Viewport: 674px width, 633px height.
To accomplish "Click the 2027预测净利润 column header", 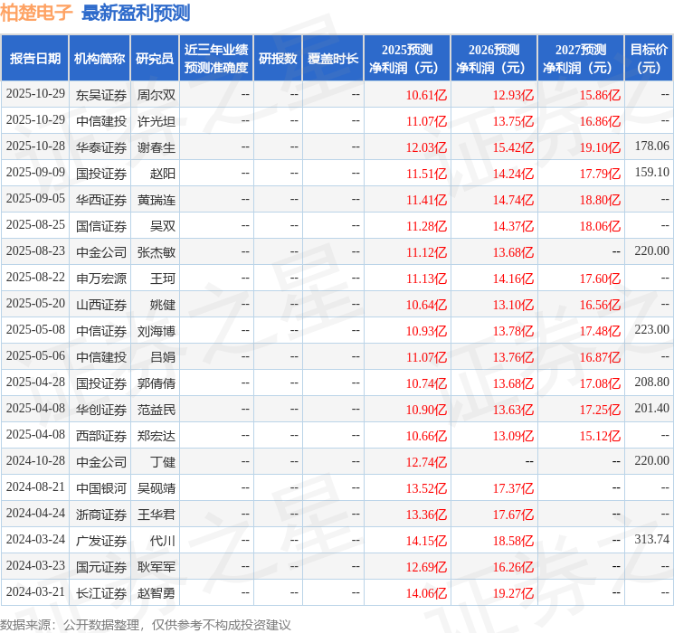I will click(581, 58).
